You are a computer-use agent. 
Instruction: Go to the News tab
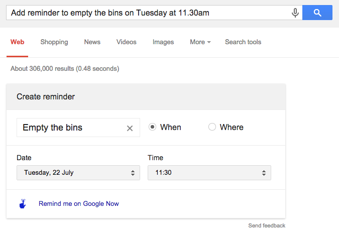(x=92, y=42)
